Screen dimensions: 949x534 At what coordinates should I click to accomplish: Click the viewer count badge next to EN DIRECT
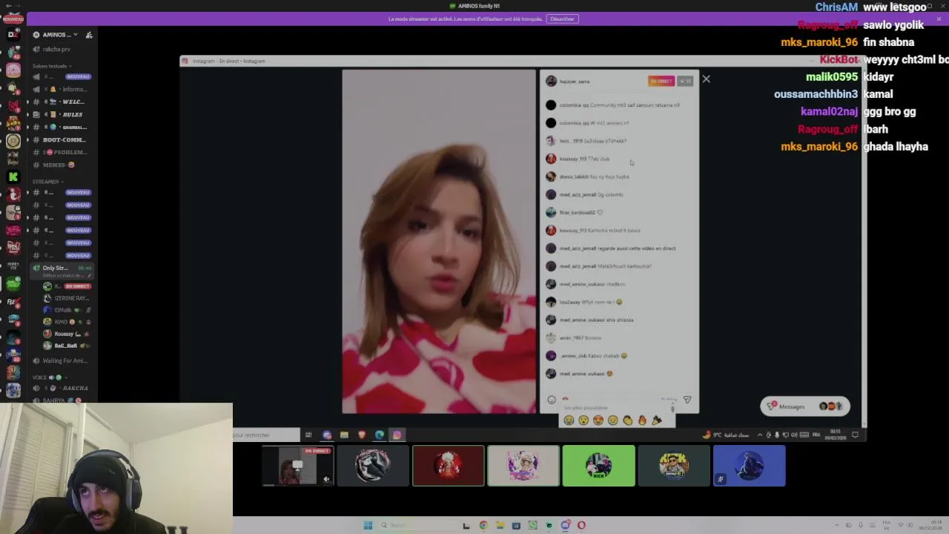tap(685, 82)
